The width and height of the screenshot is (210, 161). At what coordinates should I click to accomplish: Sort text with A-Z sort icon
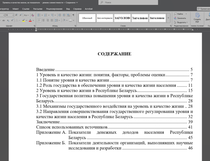tap(69, 15)
